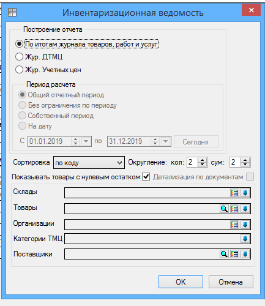Decrease the сум rounding spinner value
Screen dimensions: 265x306
click(245, 165)
